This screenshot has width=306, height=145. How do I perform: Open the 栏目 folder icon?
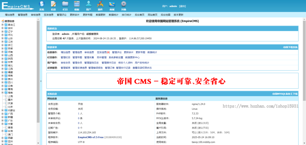pos(65,4)
